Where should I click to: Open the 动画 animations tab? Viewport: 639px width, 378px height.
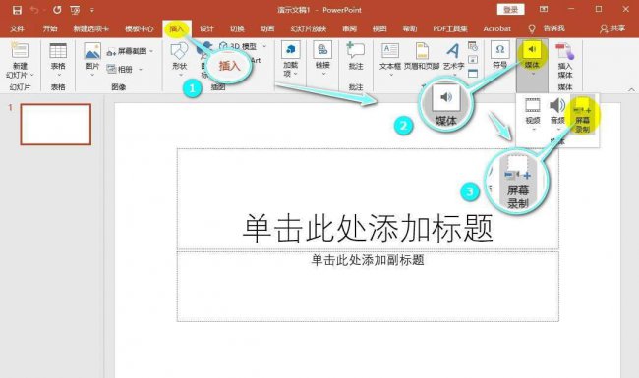(x=267, y=28)
